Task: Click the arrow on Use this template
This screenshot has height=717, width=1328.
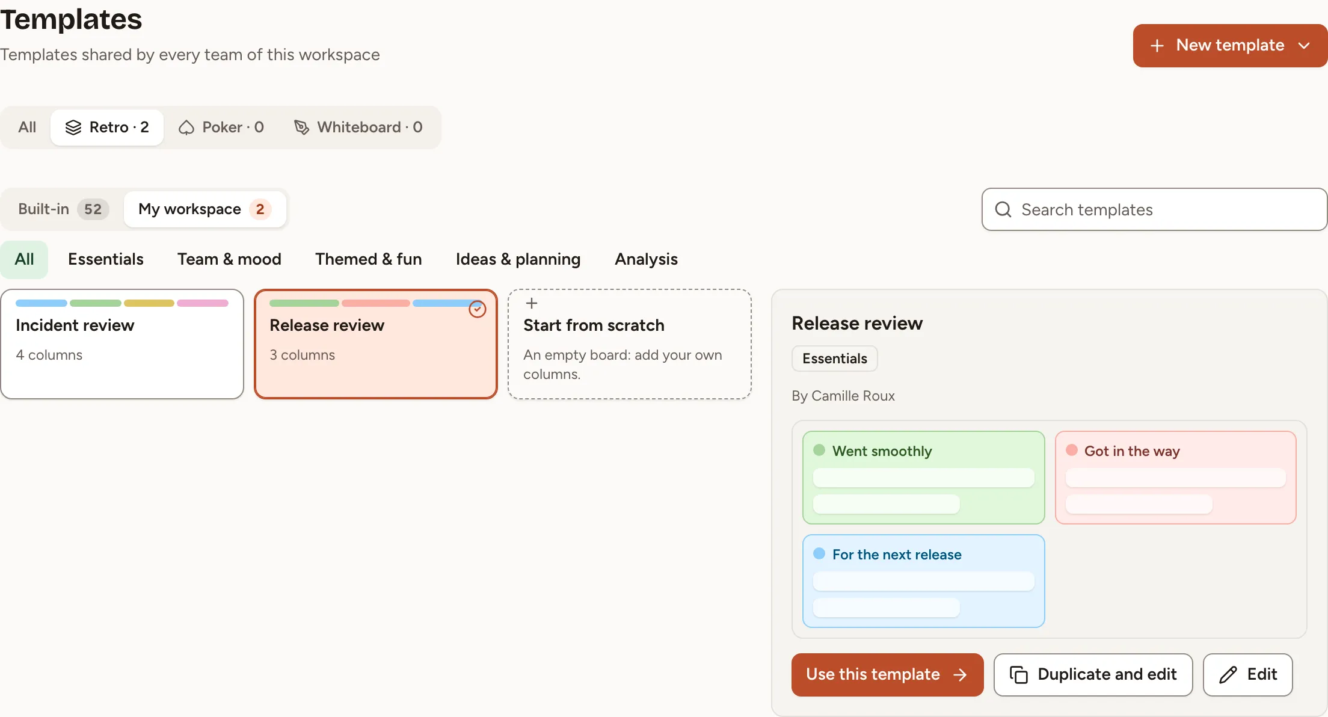Action: [x=961, y=675]
